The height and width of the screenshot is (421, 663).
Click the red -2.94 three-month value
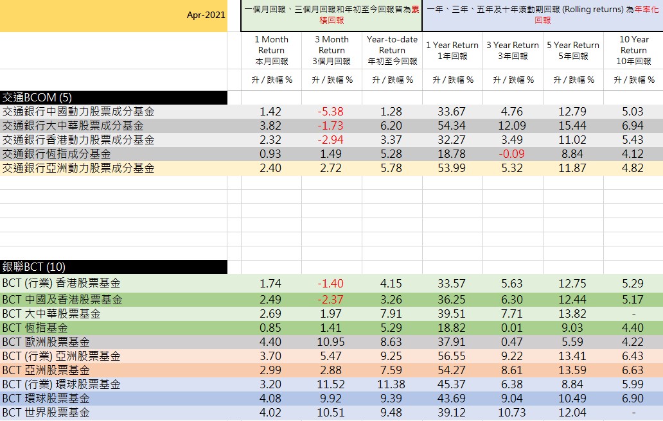pyautogui.click(x=331, y=140)
